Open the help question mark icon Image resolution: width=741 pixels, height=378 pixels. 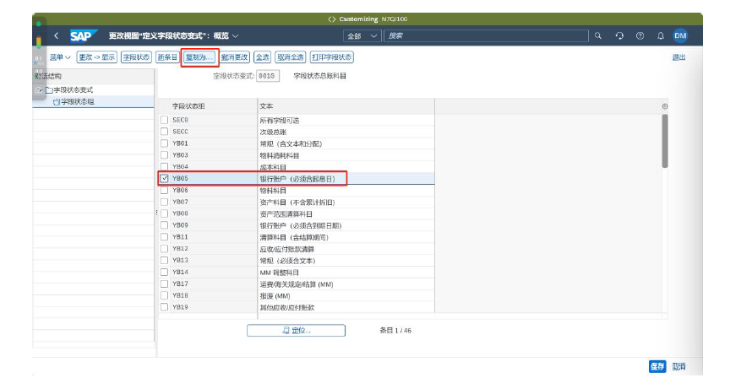click(x=640, y=36)
